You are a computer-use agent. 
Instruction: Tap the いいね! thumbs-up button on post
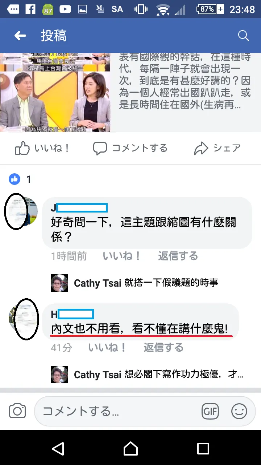pyautogui.click(x=42, y=148)
